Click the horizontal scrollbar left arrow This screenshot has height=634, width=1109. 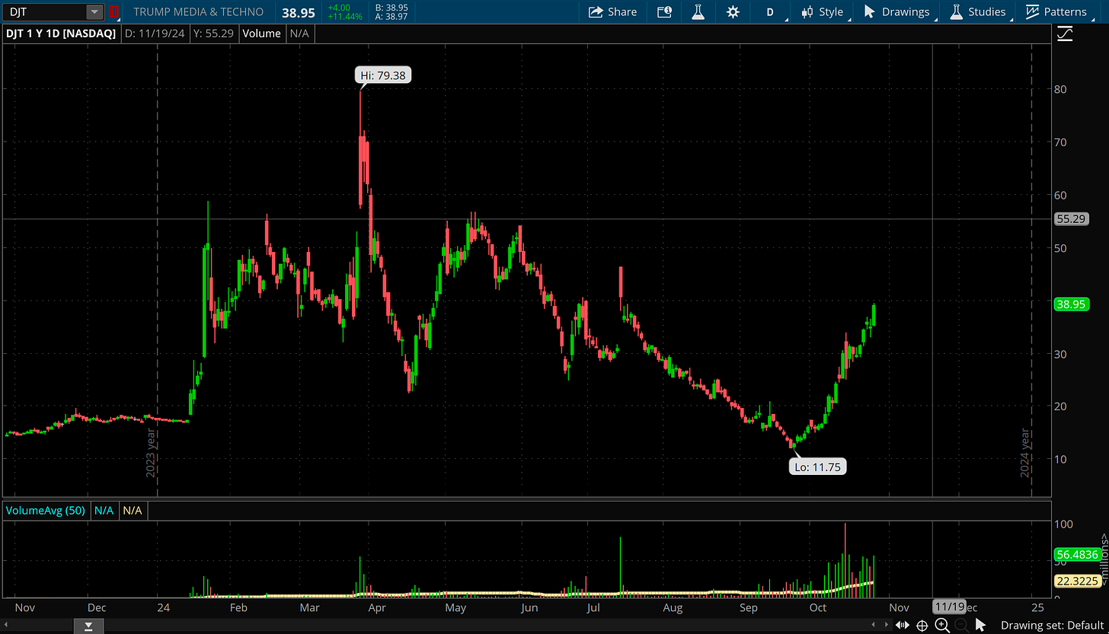point(5,626)
